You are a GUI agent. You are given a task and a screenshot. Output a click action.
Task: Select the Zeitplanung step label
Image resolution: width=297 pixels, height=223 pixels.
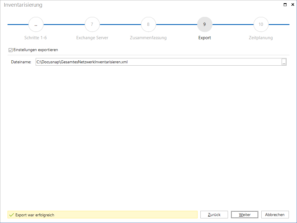click(261, 38)
